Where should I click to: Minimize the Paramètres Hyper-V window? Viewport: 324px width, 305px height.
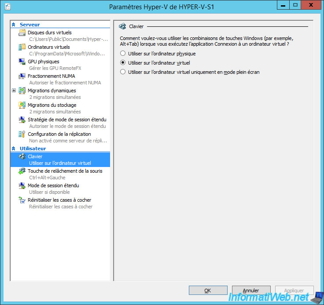(283, 5)
